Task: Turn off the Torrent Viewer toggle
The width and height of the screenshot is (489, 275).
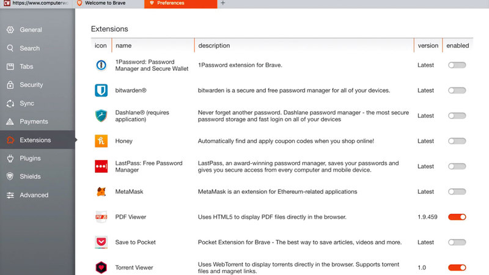Action: 457,267
